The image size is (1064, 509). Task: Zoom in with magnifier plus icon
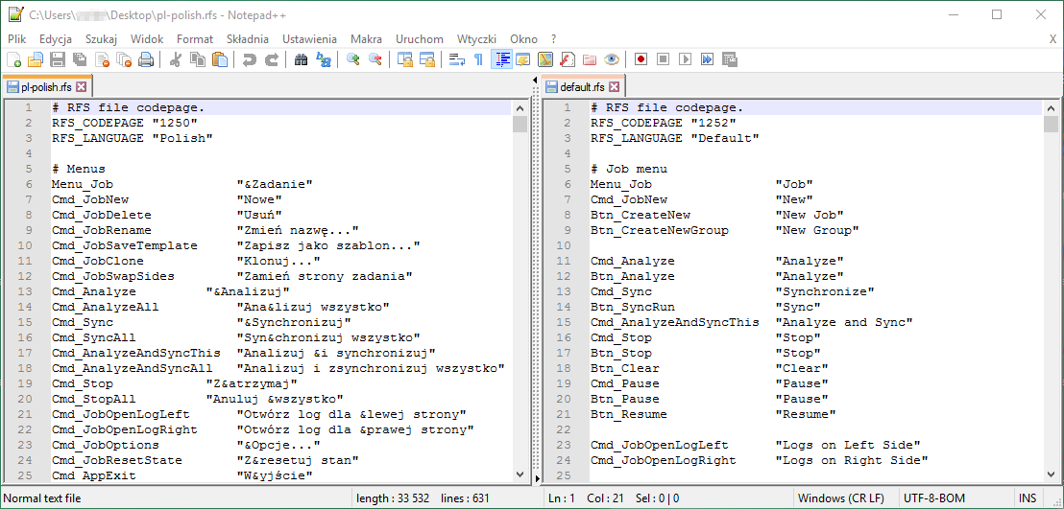(x=352, y=59)
